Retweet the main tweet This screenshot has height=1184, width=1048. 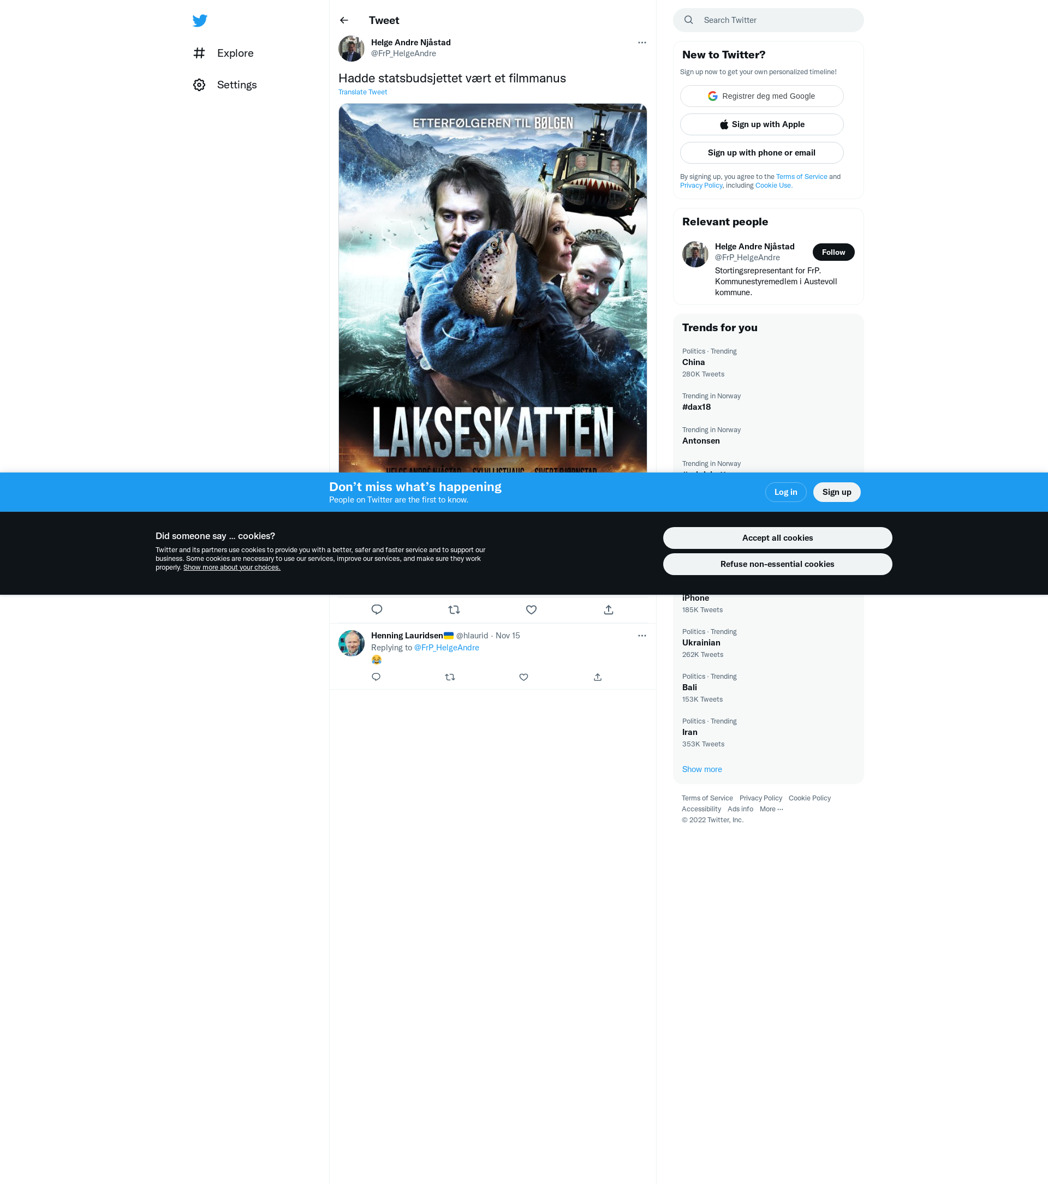point(454,610)
